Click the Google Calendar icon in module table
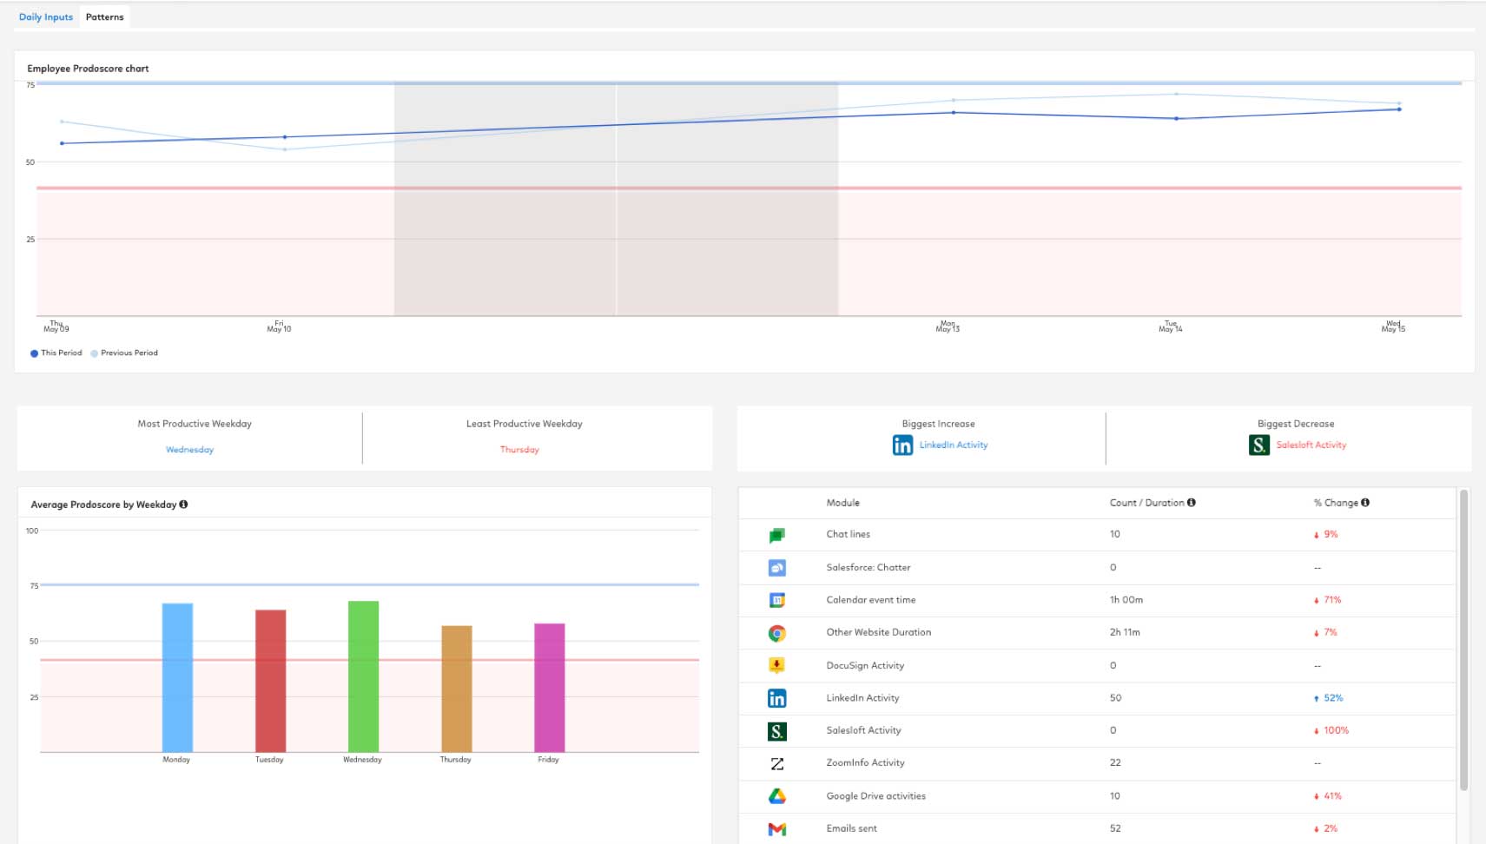 (x=776, y=600)
